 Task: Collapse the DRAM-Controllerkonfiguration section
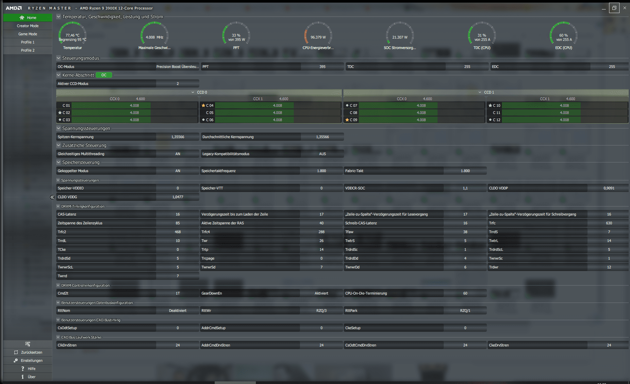point(58,285)
